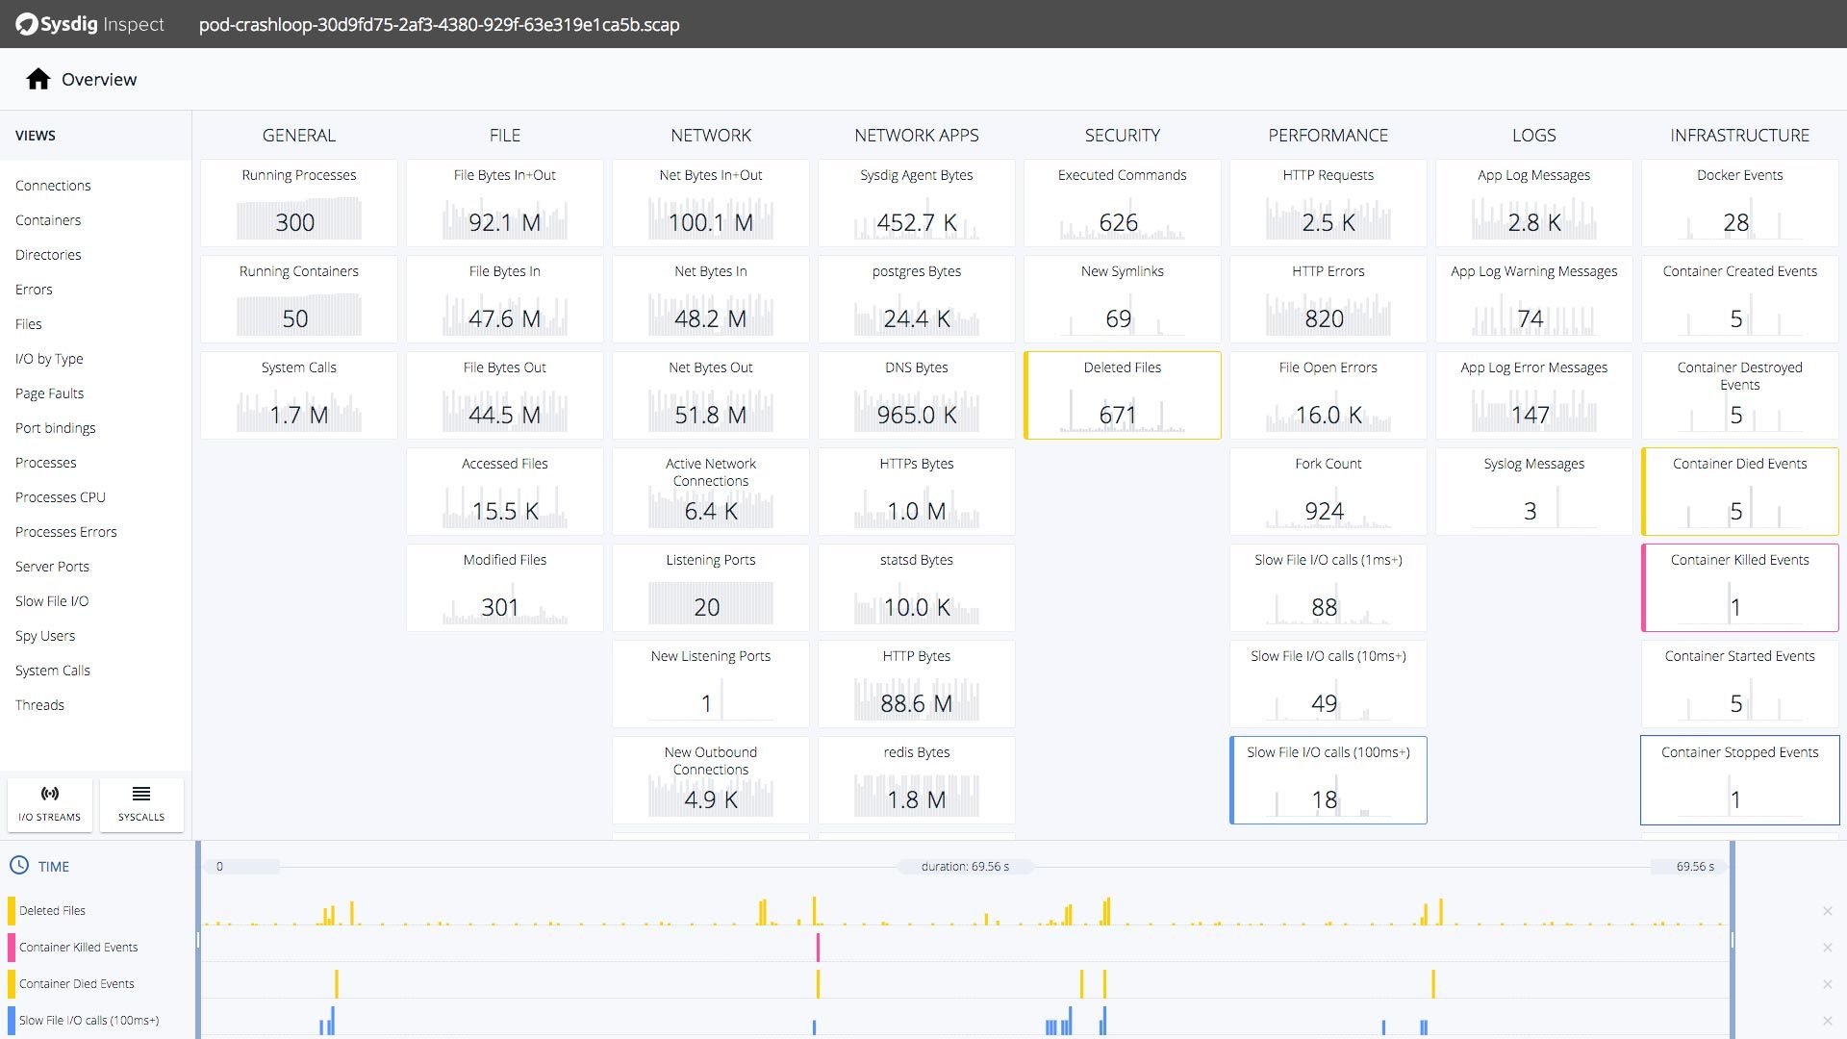Open the Page Faults view
This screenshot has width=1847, height=1039.
point(49,393)
